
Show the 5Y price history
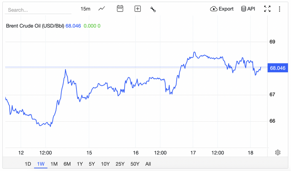click(x=92, y=164)
